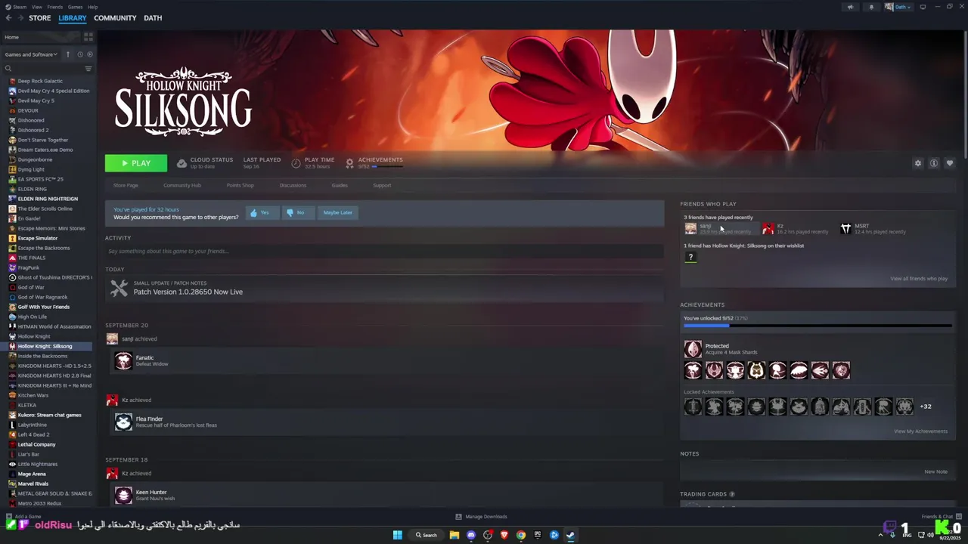968x544 pixels.
Task: Open Friends & Chat
Action: pyautogui.click(x=942, y=517)
